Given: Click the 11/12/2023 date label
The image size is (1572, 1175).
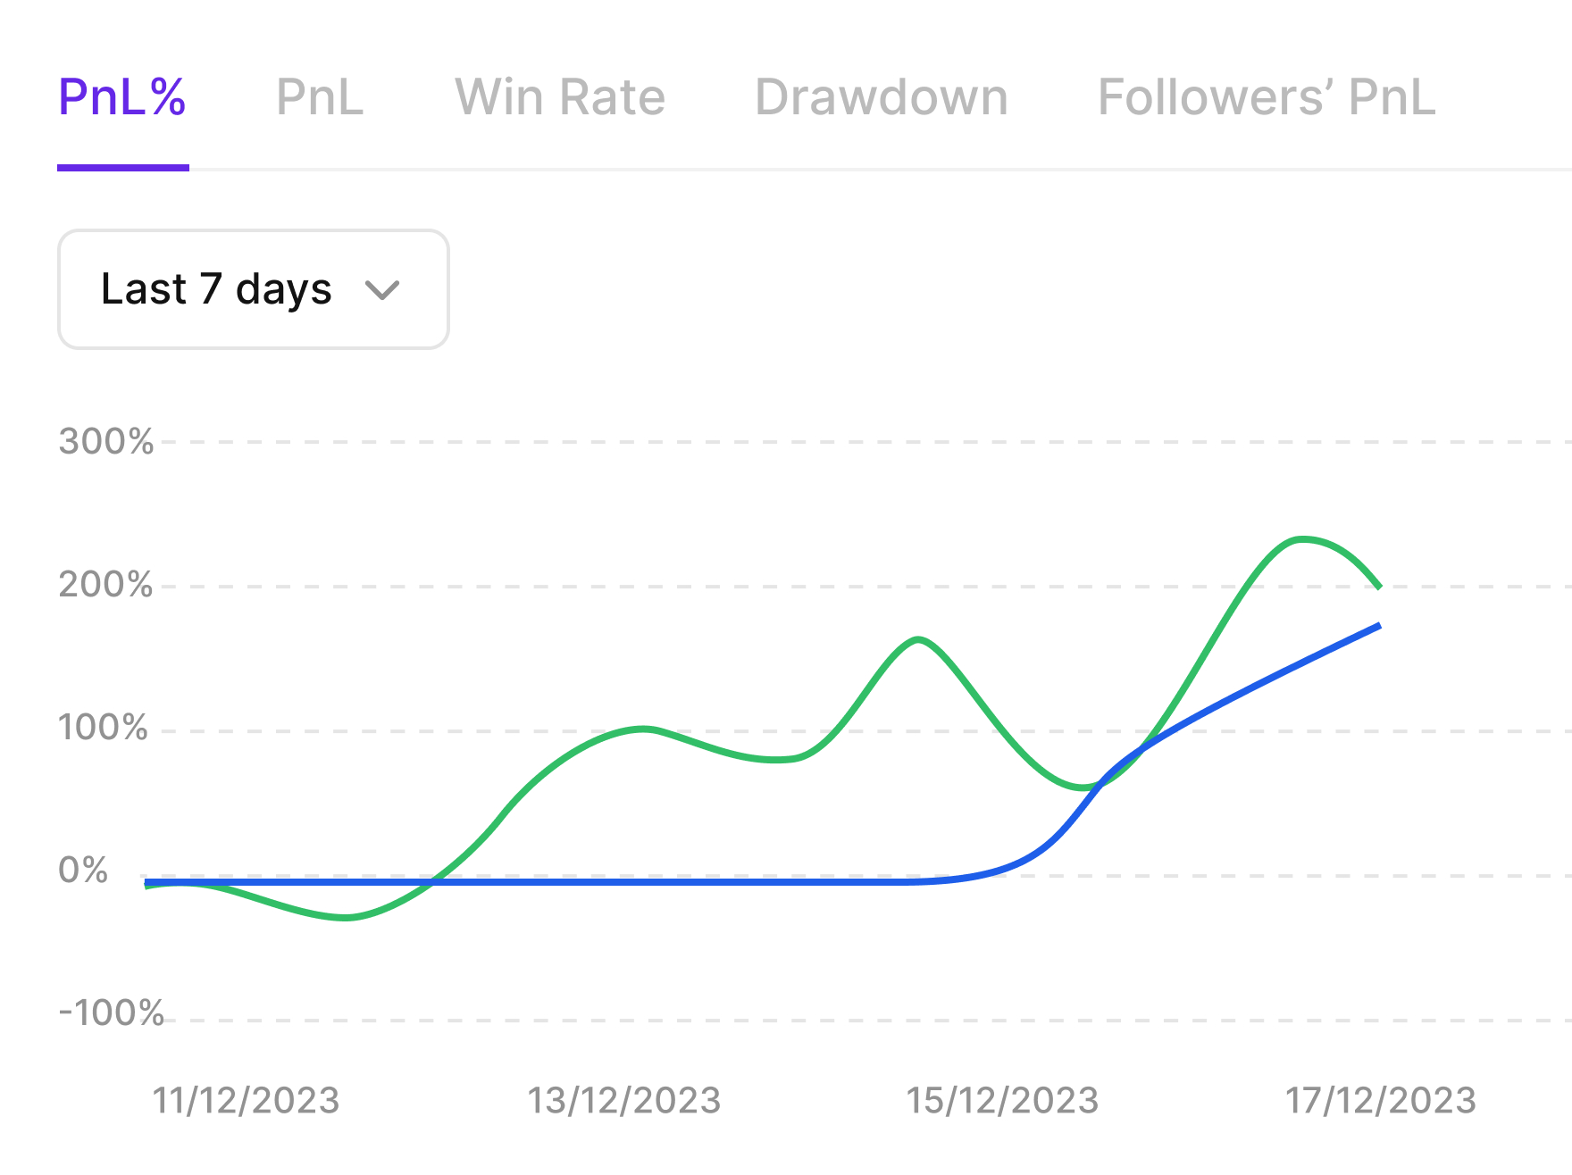Looking at the screenshot, I should (x=246, y=1101).
